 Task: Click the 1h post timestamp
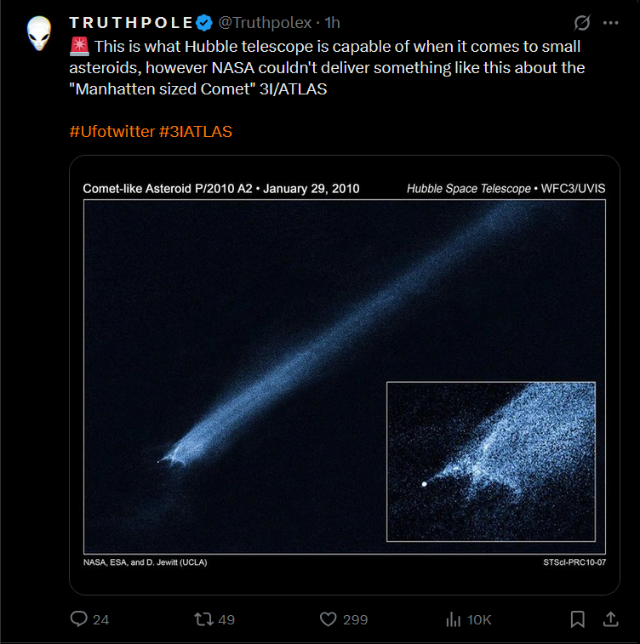[332, 23]
